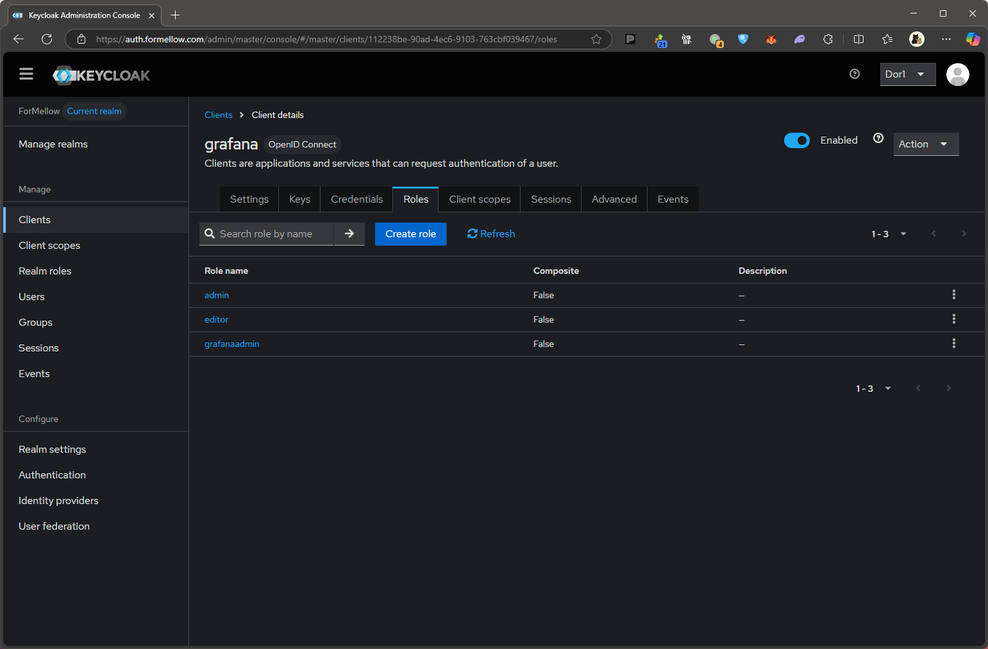
Task: Open Realm settings in sidebar
Action: pos(96,450)
